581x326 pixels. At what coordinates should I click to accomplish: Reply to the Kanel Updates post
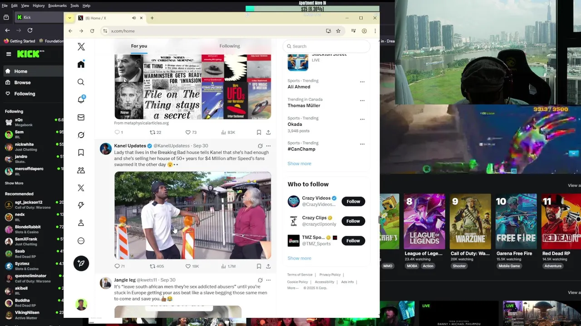(119, 266)
